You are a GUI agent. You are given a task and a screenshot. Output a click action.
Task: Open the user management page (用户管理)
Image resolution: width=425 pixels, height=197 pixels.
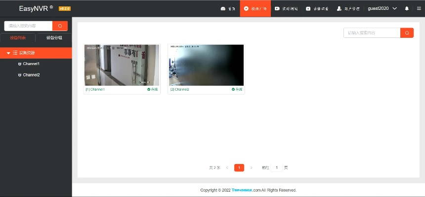[x=347, y=8]
